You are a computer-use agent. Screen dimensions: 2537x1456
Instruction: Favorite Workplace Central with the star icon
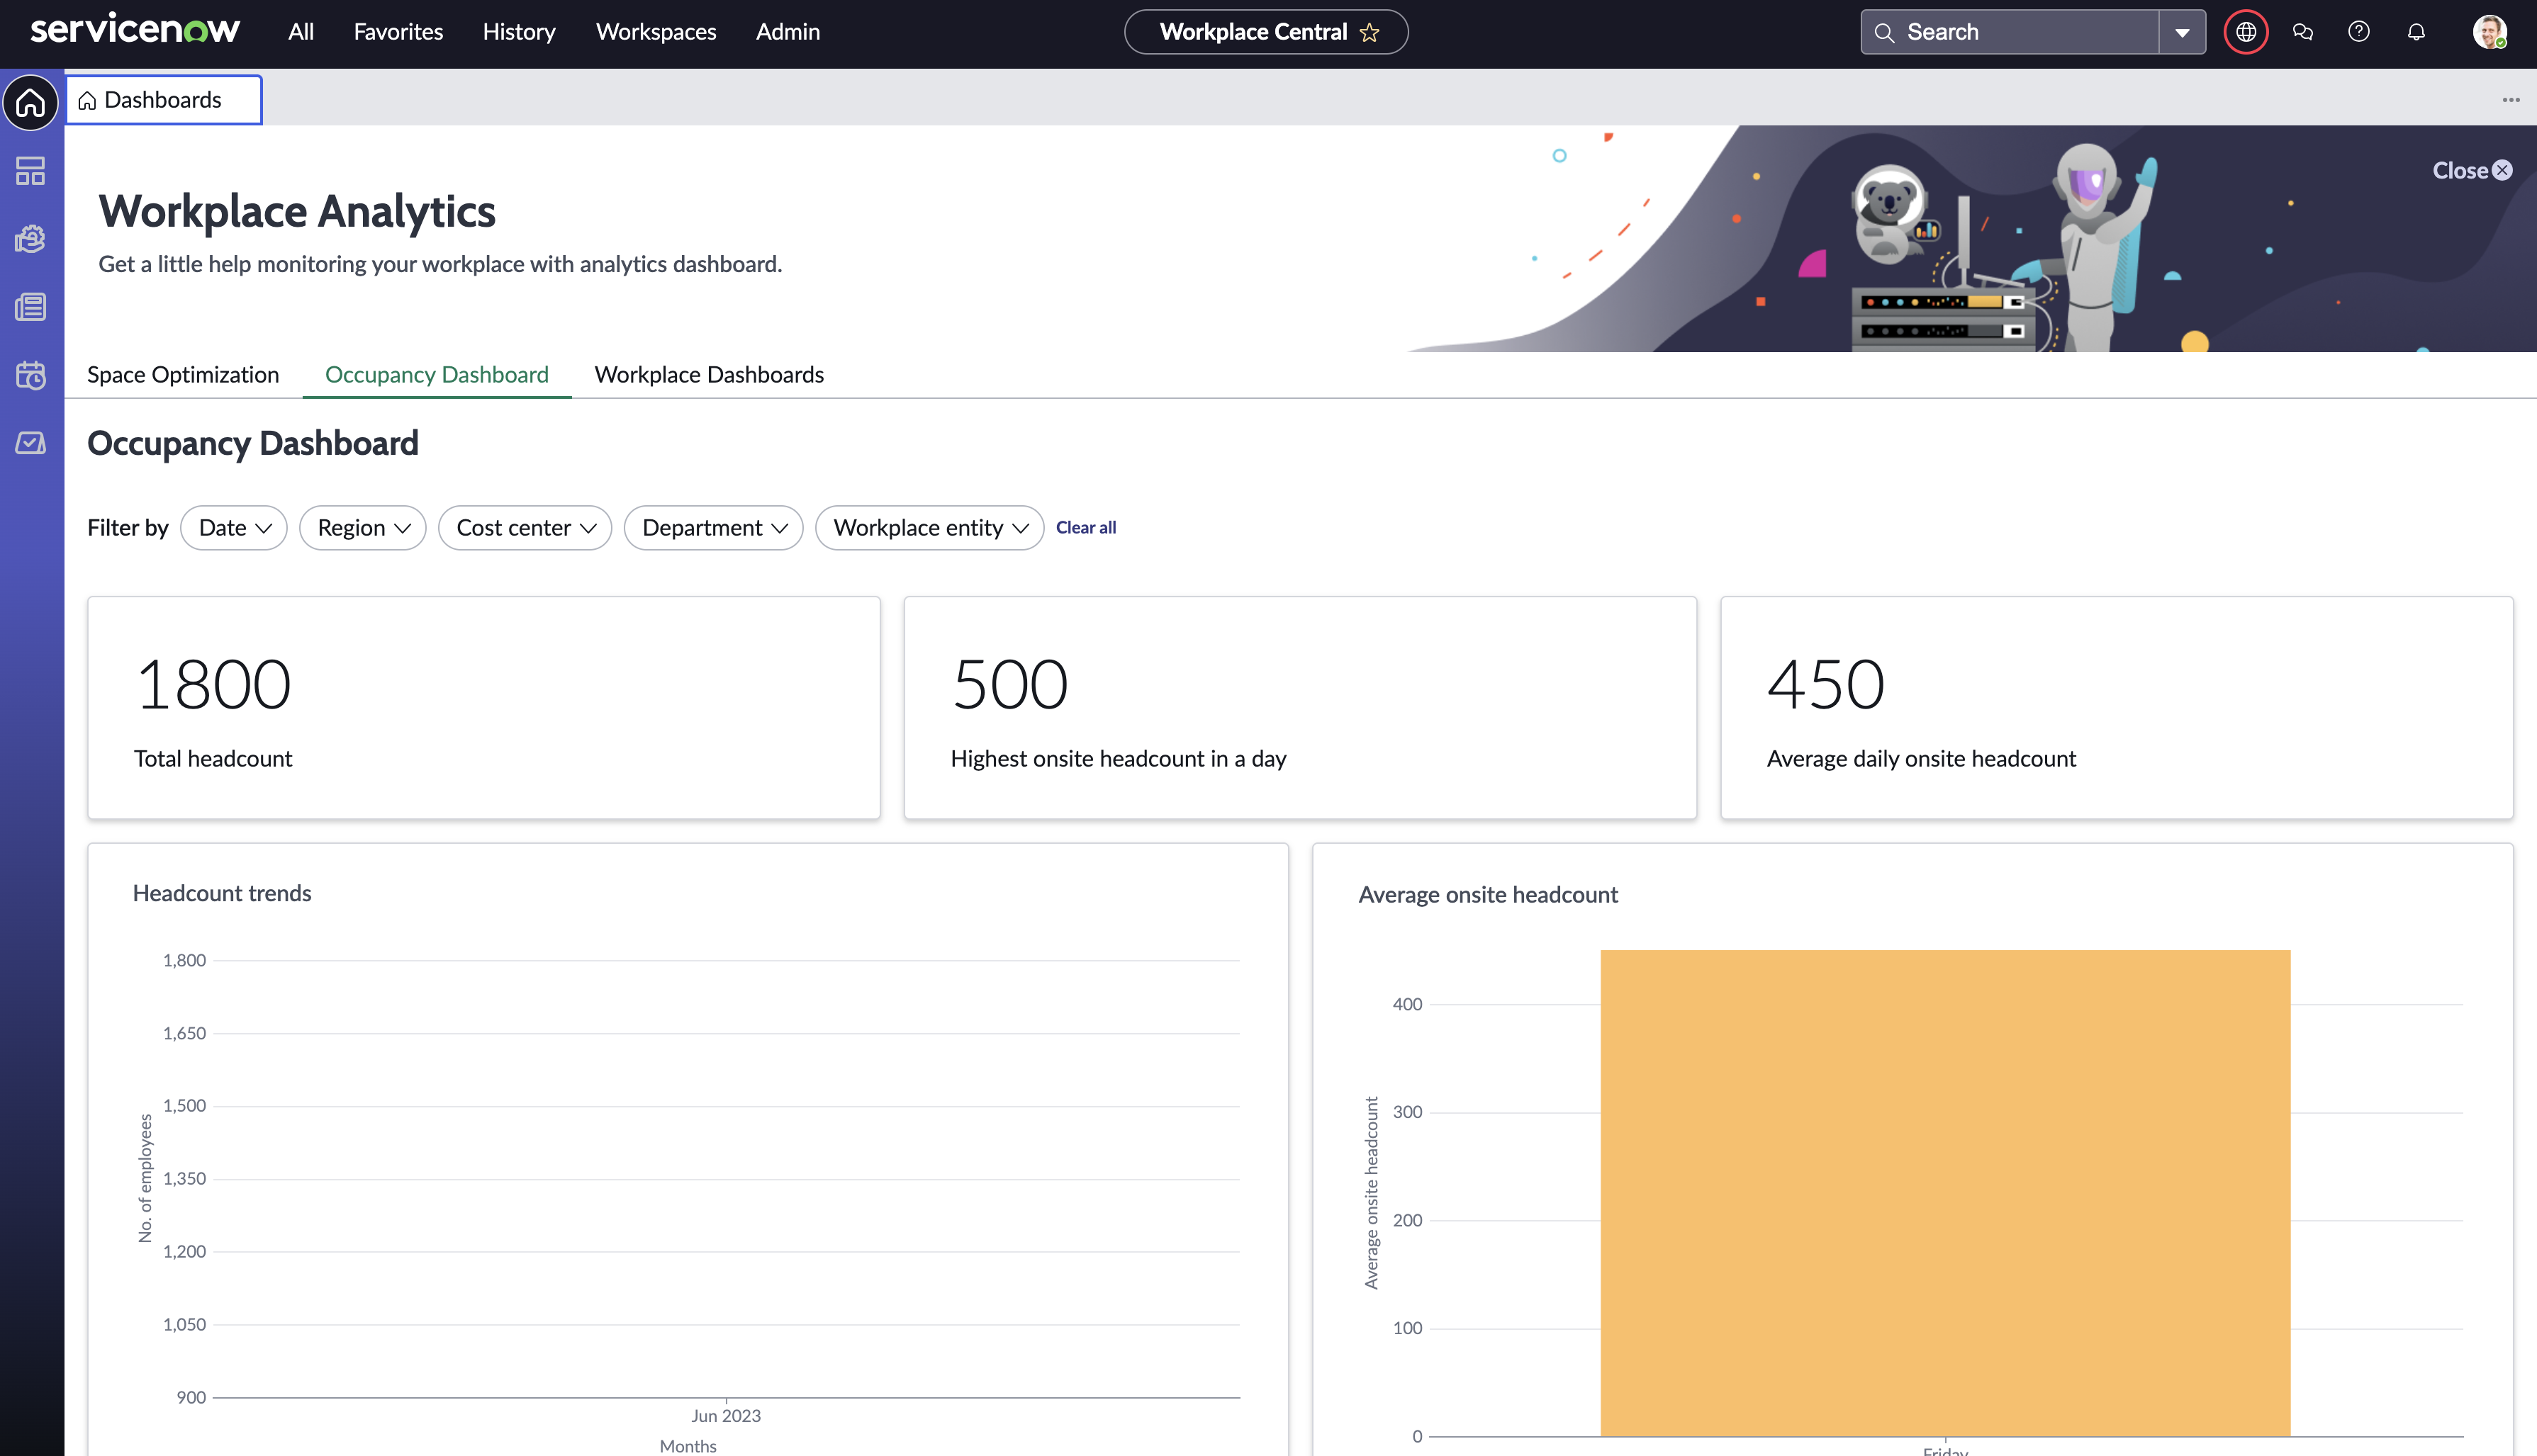point(1370,32)
